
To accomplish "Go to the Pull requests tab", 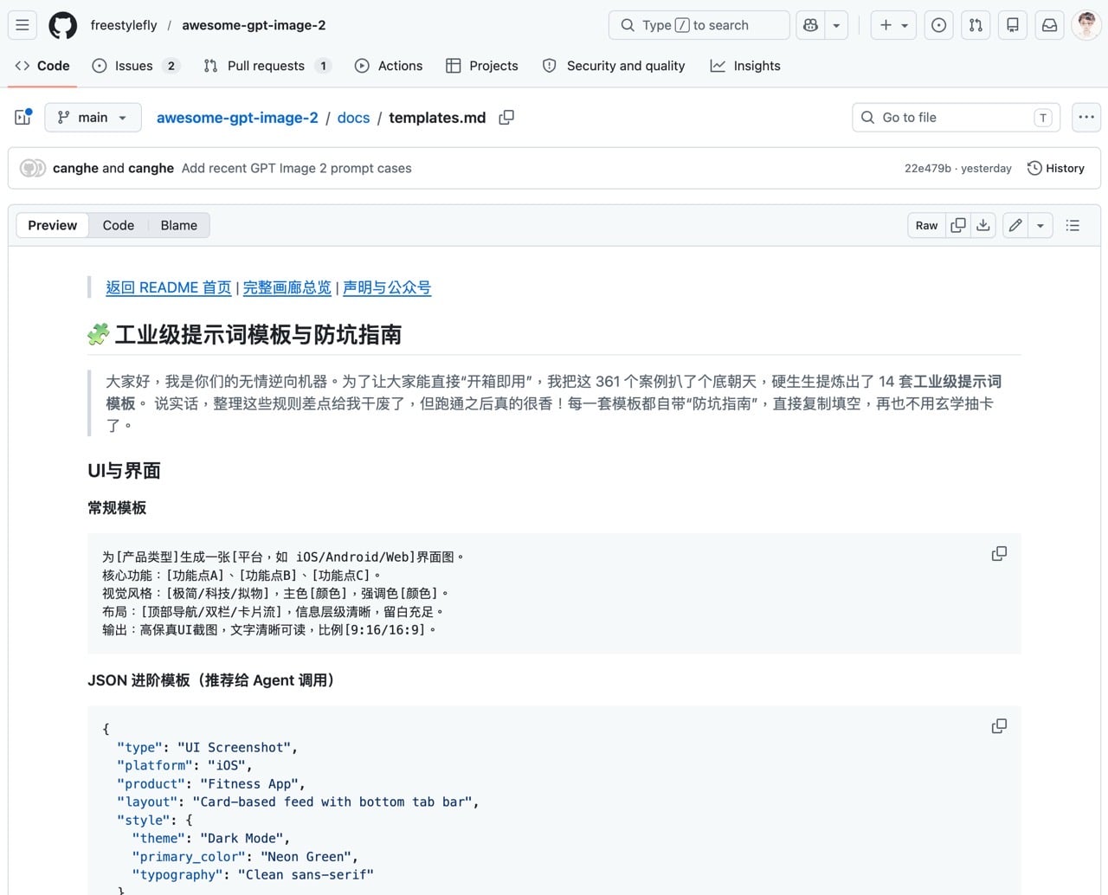I will pos(266,66).
